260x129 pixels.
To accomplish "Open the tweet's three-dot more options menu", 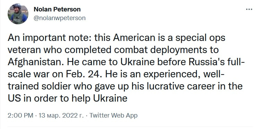I will click(x=249, y=9).
